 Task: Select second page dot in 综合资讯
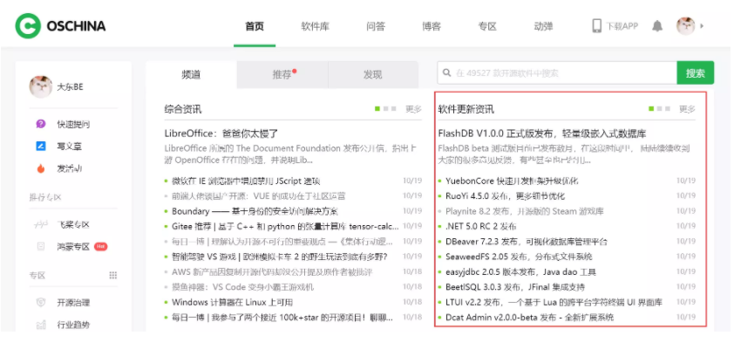pyautogui.click(x=385, y=109)
